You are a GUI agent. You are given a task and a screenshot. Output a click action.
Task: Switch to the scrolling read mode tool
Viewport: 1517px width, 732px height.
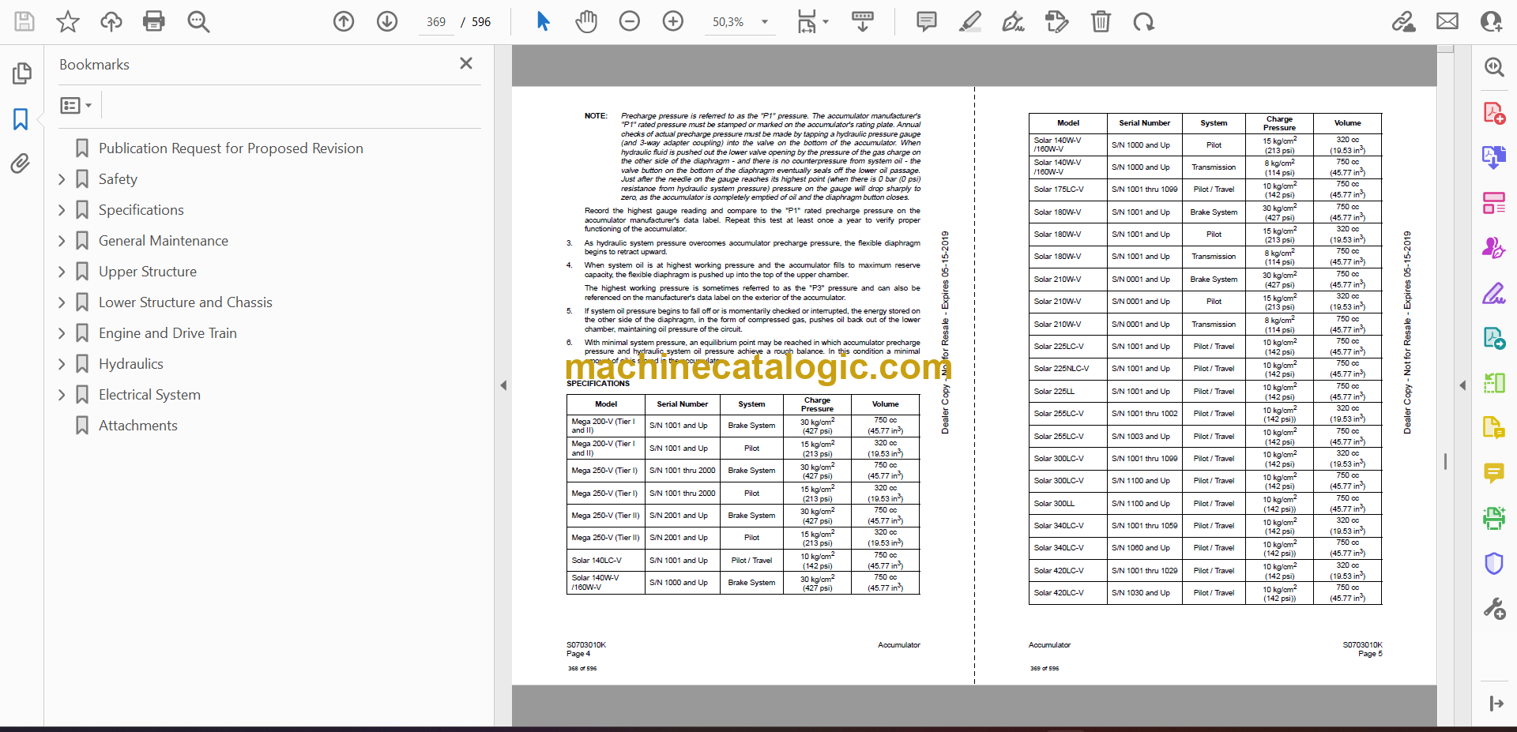point(863,21)
